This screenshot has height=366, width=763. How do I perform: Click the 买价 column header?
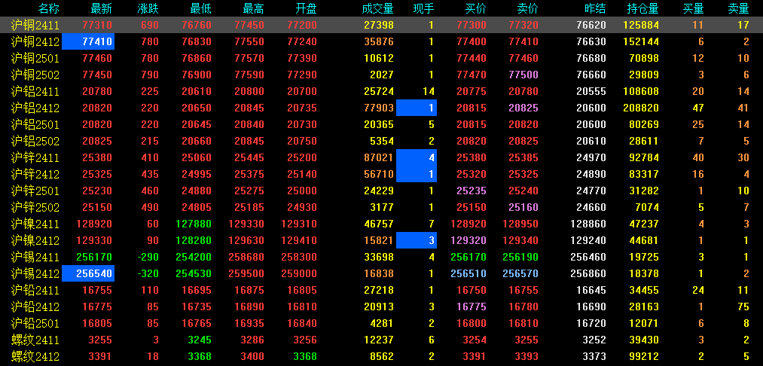pyautogui.click(x=475, y=8)
